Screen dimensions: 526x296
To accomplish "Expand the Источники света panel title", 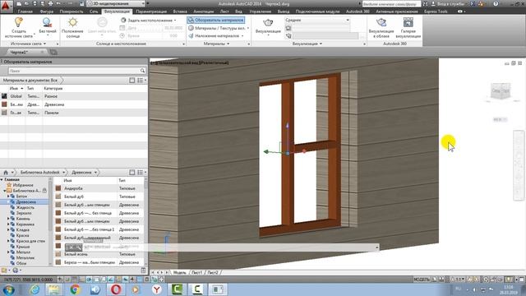I will tap(28, 44).
